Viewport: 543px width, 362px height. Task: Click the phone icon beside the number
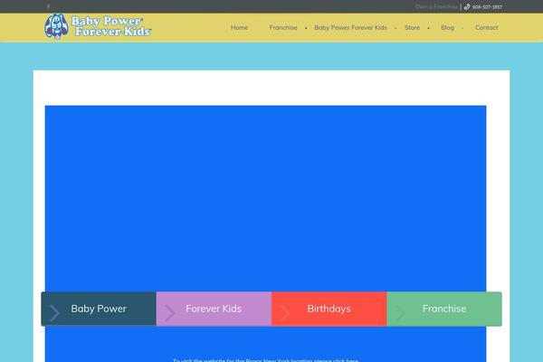coord(467,7)
